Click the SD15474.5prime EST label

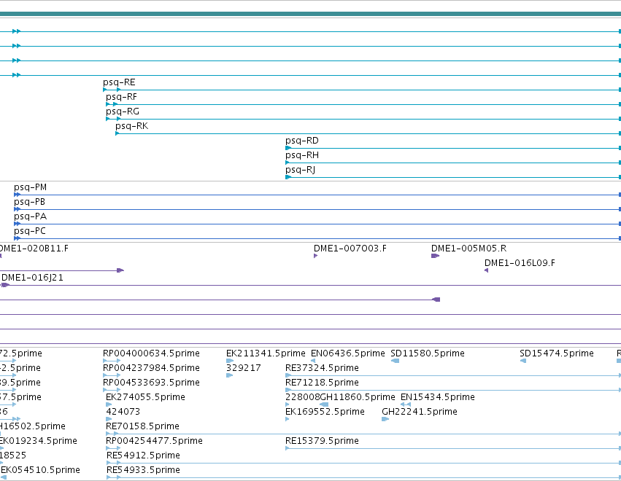coord(557,353)
